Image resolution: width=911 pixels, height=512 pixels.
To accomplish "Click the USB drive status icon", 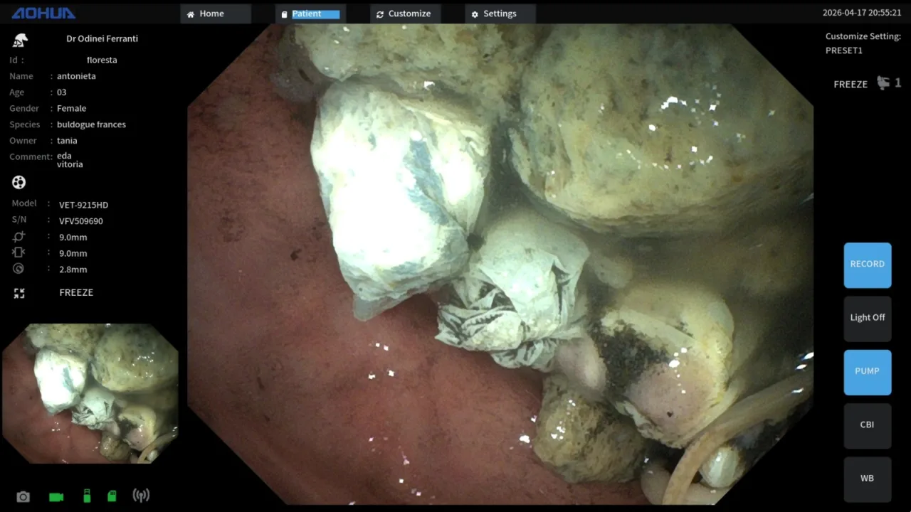I will click(87, 496).
